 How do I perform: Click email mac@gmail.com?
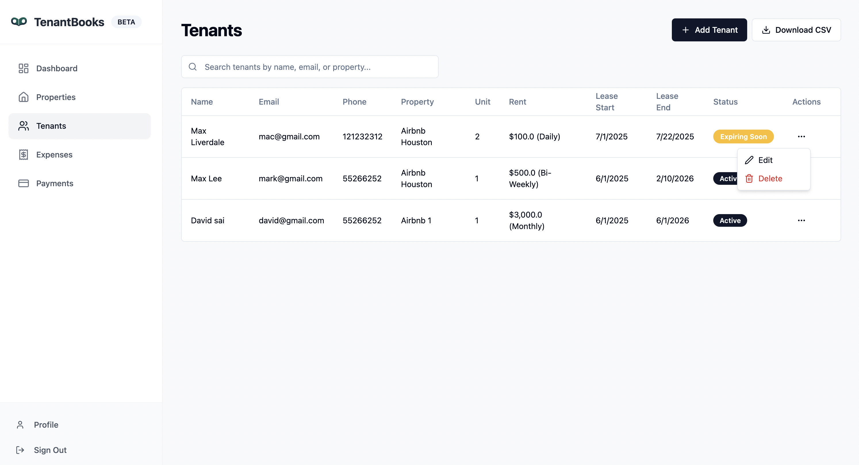point(289,136)
